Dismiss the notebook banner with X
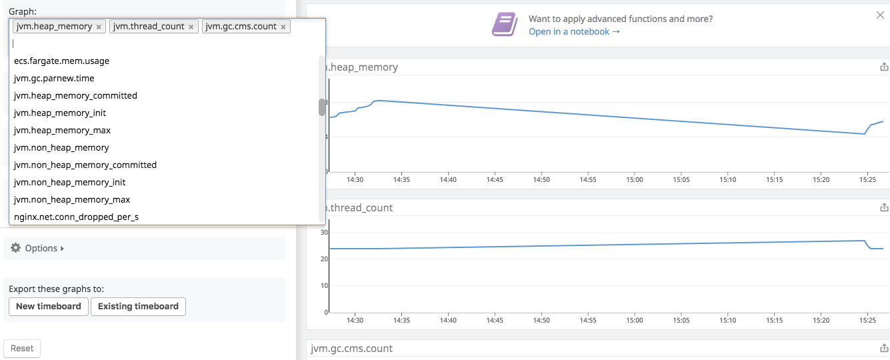 (x=880, y=15)
